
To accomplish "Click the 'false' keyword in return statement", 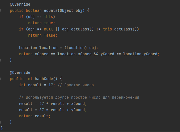I will (50, 35).
